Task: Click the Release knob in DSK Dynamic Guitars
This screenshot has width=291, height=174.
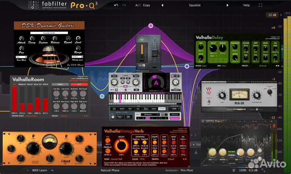Action: point(55,38)
